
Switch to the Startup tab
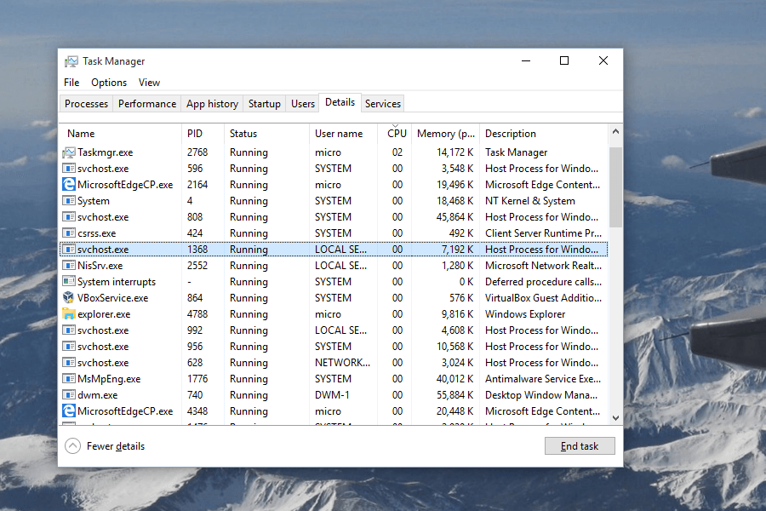(265, 104)
